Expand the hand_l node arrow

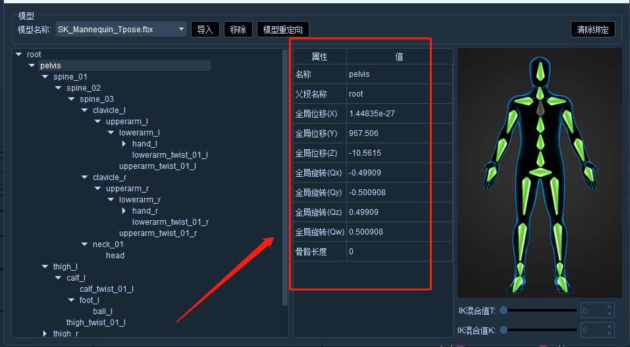(x=124, y=144)
